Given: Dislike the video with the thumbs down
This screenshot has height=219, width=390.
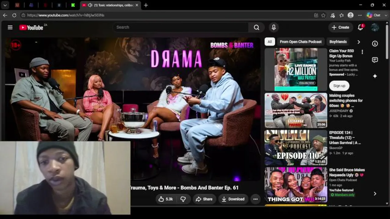Looking at the screenshot, I should (x=183, y=199).
